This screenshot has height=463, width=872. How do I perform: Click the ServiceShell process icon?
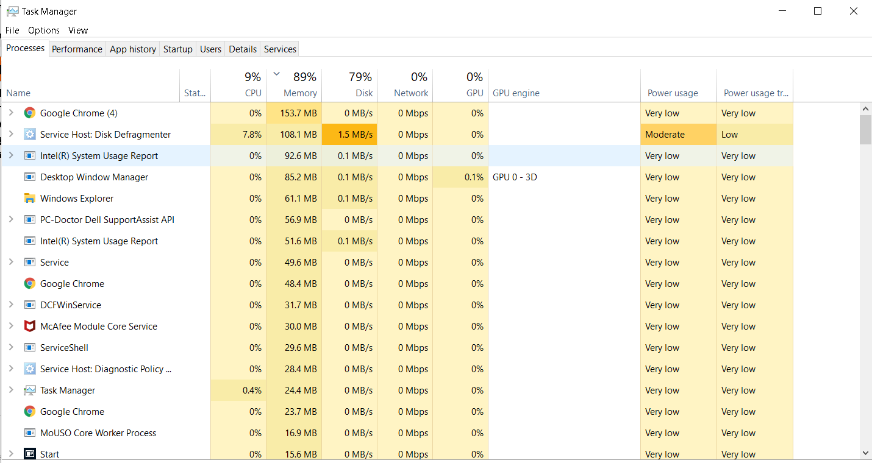click(29, 347)
